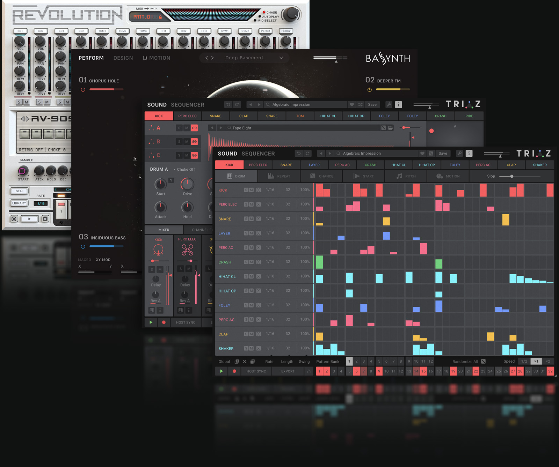Click the lock icon beside EXPORT

coord(309,371)
